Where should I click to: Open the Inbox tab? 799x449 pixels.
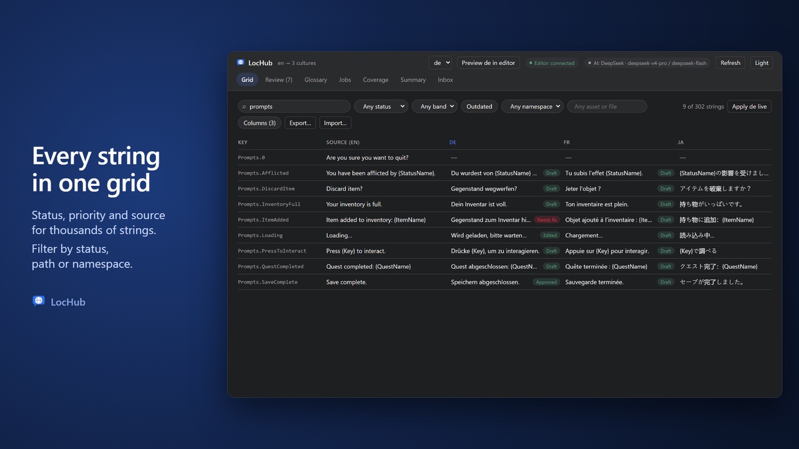pos(446,80)
